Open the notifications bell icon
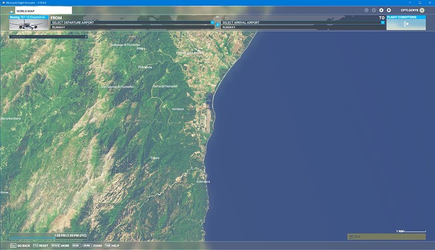The width and height of the screenshot is (435, 250). pos(389,10)
